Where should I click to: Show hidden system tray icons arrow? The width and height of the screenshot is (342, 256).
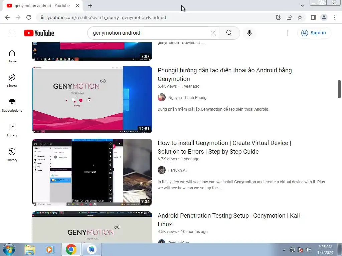(284, 250)
